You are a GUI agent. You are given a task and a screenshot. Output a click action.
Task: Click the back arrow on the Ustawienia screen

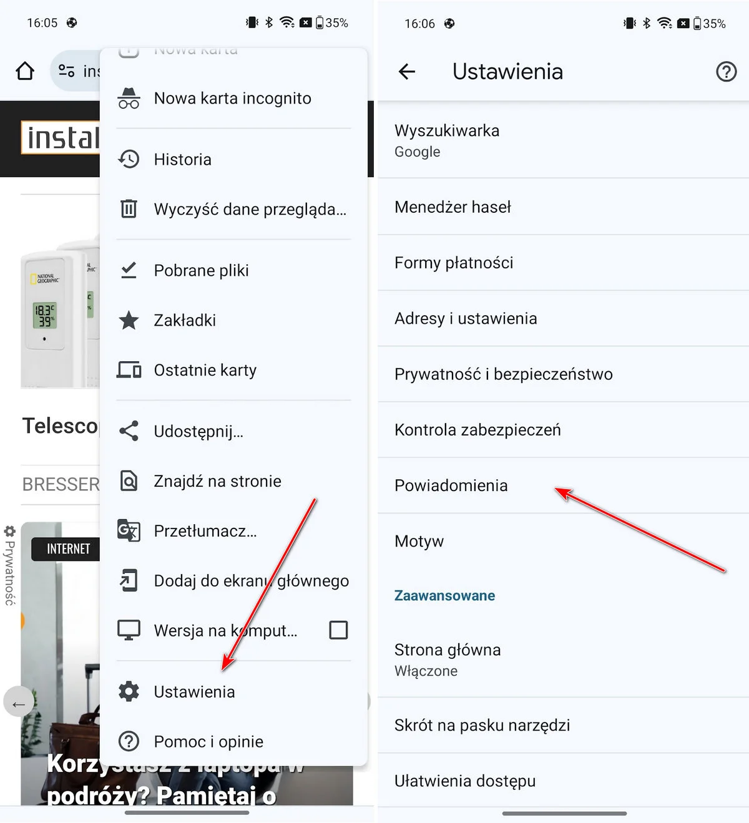pyautogui.click(x=407, y=72)
